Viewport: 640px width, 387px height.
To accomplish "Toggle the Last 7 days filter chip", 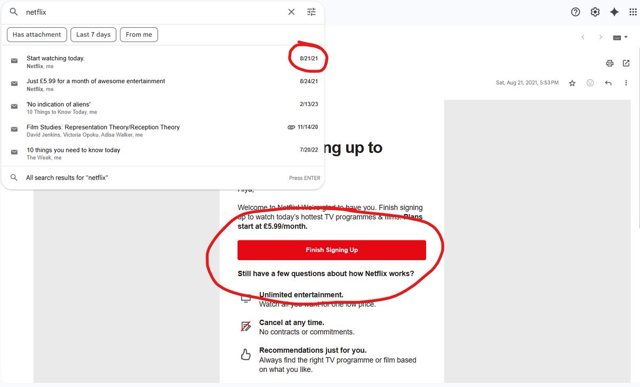I will pyautogui.click(x=93, y=35).
